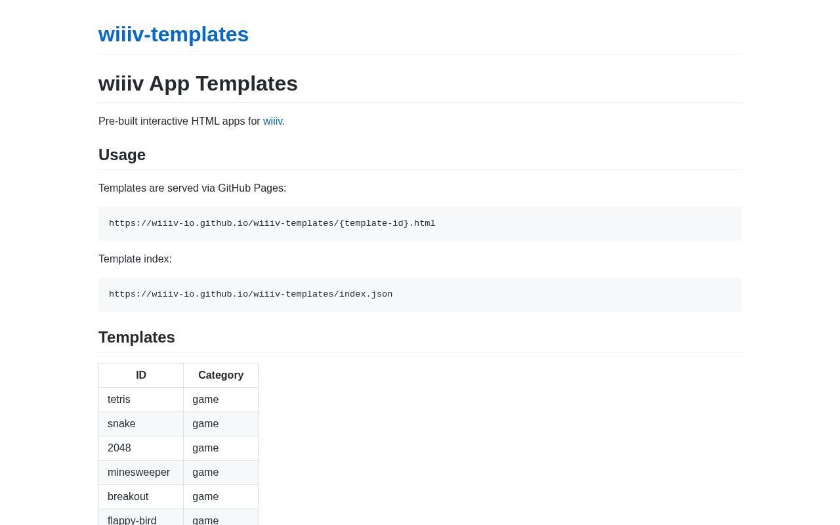
Task: Select the snake table cell
Action: click(x=141, y=424)
